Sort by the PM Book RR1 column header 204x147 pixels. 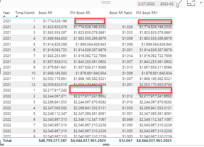coord(147,13)
